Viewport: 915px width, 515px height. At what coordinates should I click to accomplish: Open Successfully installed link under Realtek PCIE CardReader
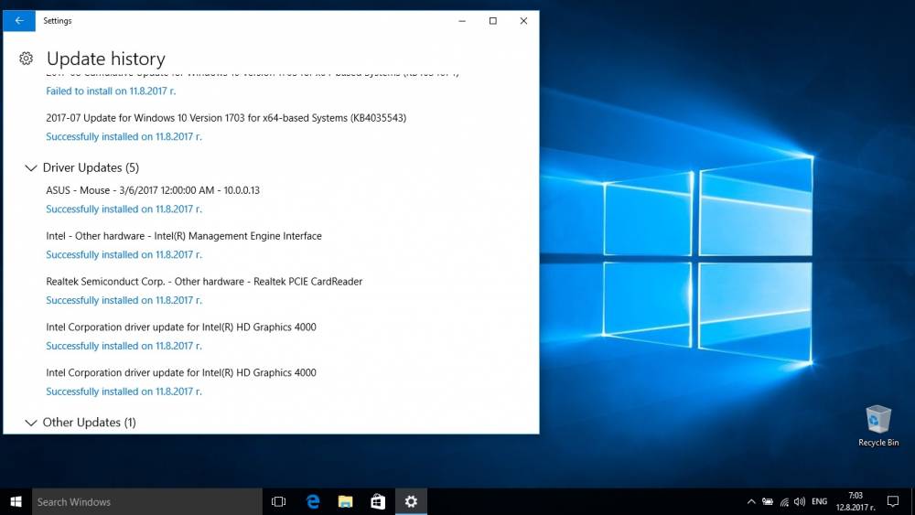[x=124, y=300]
